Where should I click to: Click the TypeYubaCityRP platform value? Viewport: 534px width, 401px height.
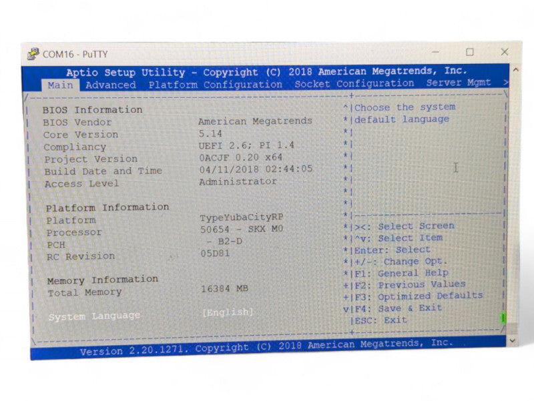[x=242, y=218]
